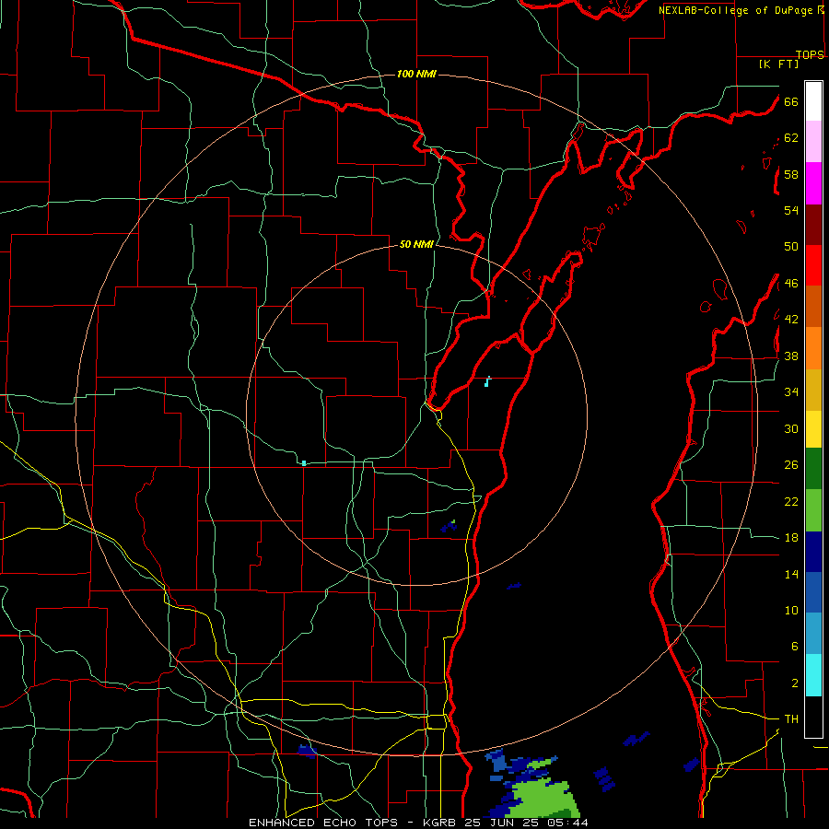Click the cyan 2 kft legend swatch
This screenshot has height=829, width=829.
pyautogui.click(x=813, y=675)
